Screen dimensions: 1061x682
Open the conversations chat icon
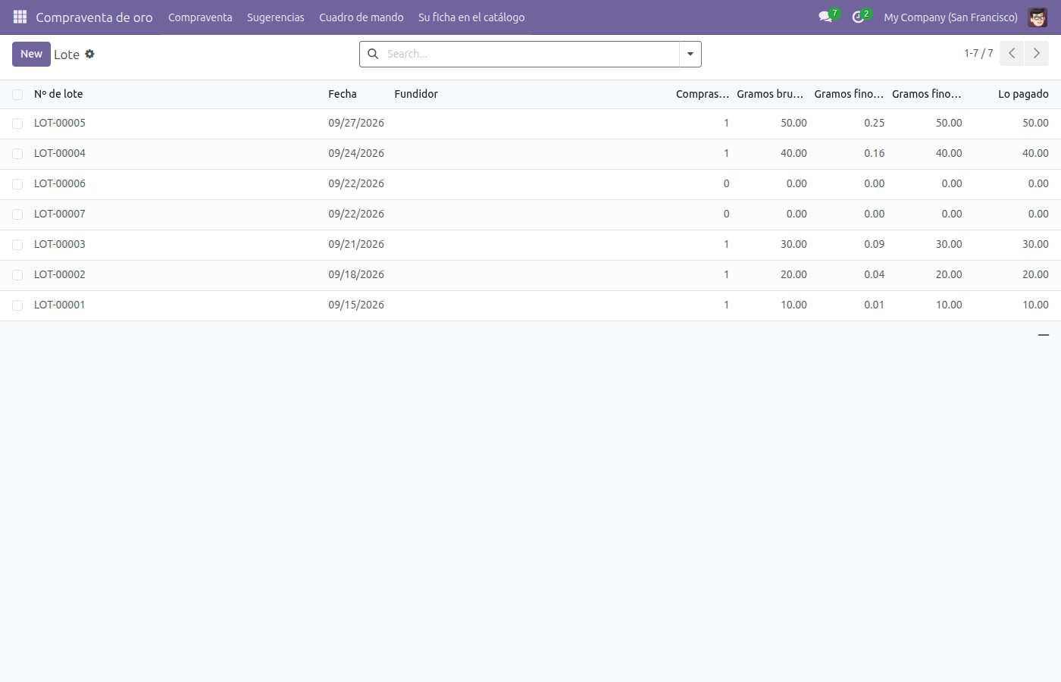coord(825,17)
